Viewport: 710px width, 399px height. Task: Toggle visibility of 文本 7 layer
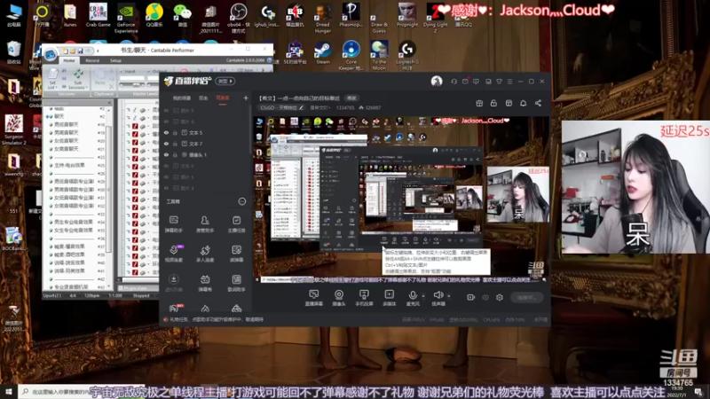[166, 144]
